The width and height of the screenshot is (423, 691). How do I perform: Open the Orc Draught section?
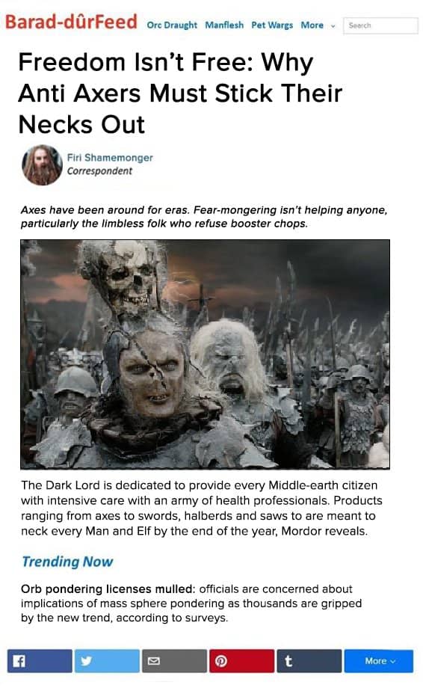(172, 25)
